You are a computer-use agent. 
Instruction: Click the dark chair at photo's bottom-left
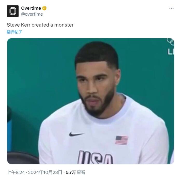pos(23,158)
